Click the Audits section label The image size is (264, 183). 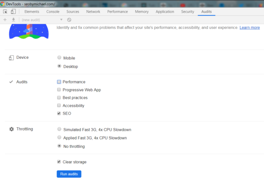point(22,82)
